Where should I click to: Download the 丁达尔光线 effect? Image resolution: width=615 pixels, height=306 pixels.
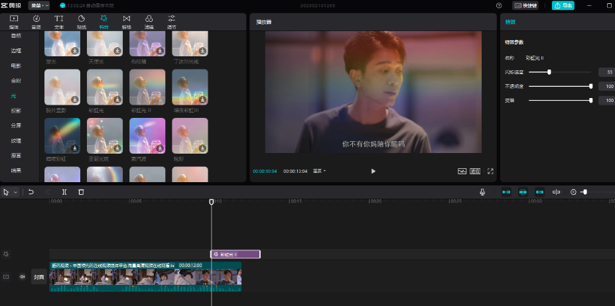pos(202,51)
